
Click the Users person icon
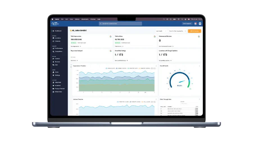[x=53, y=72]
